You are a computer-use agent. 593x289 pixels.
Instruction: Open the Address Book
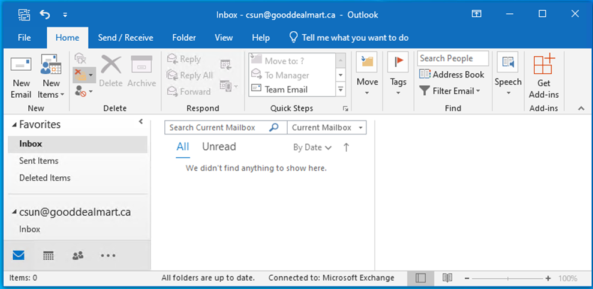[x=451, y=74]
